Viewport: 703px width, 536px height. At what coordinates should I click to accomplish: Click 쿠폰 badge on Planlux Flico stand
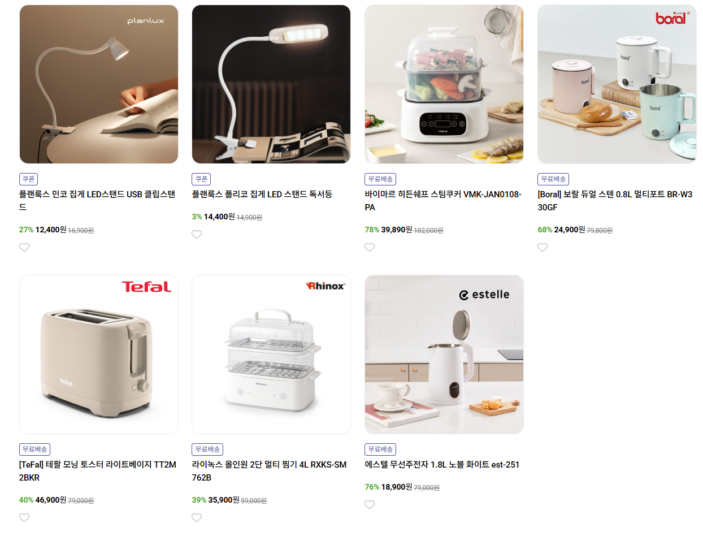point(201,179)
